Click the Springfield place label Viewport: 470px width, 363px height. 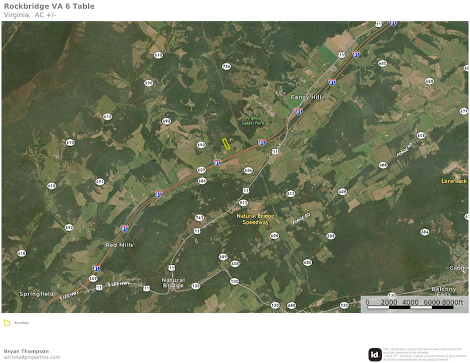pos(36,294)
